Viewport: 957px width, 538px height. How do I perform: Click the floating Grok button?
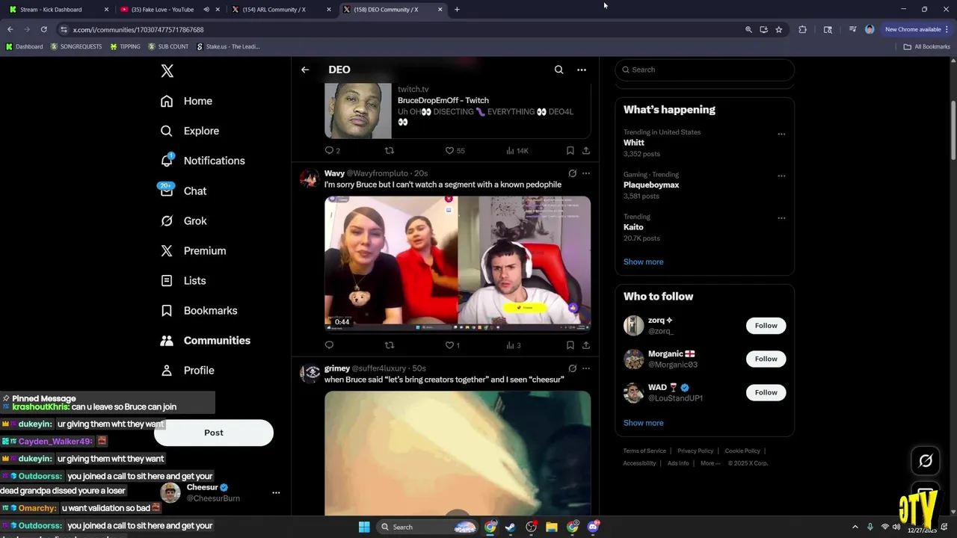926,461
